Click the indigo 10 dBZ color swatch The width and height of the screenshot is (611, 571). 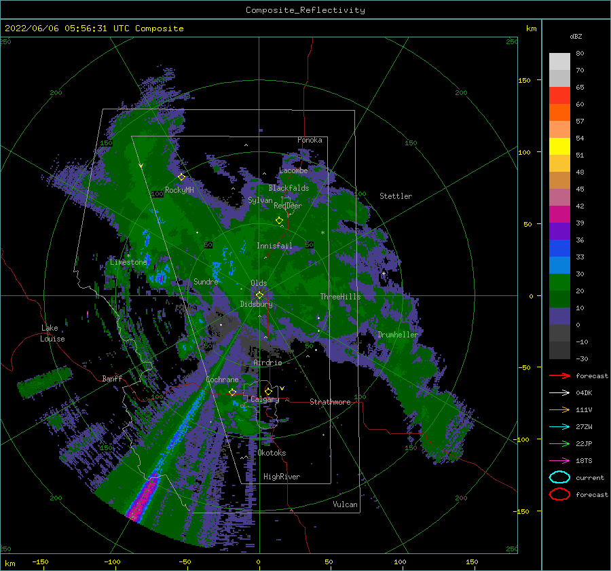pyautogui.click(x=559, y=316)
